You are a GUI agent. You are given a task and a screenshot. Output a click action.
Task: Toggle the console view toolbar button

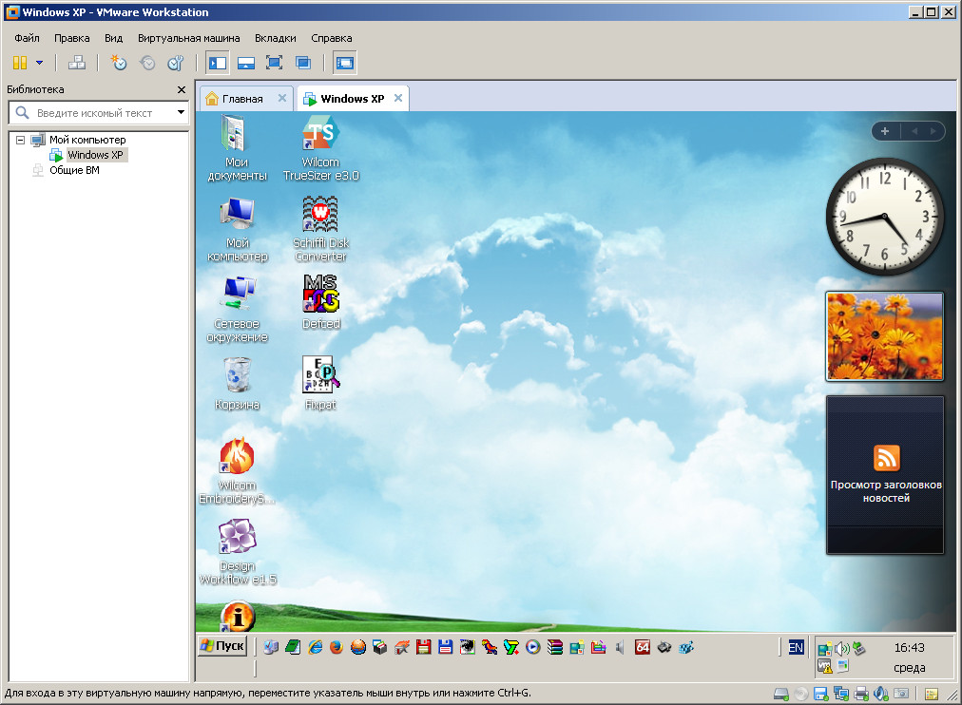pos(345,63)
